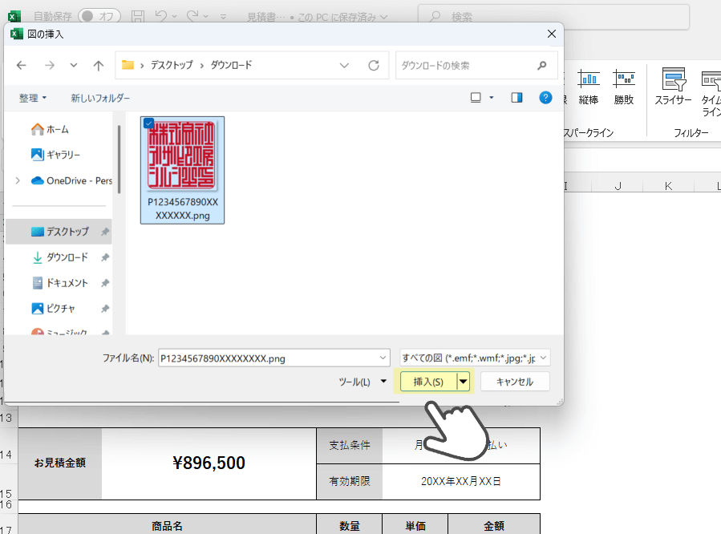Redo in Excel quick access toolbar
The height and width of the screenshot is (534, 721).
192,16
